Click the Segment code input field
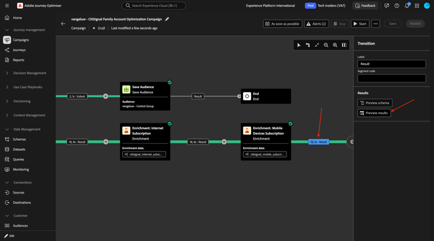Viewport: 434px width, 241px height. coord(391,78)
